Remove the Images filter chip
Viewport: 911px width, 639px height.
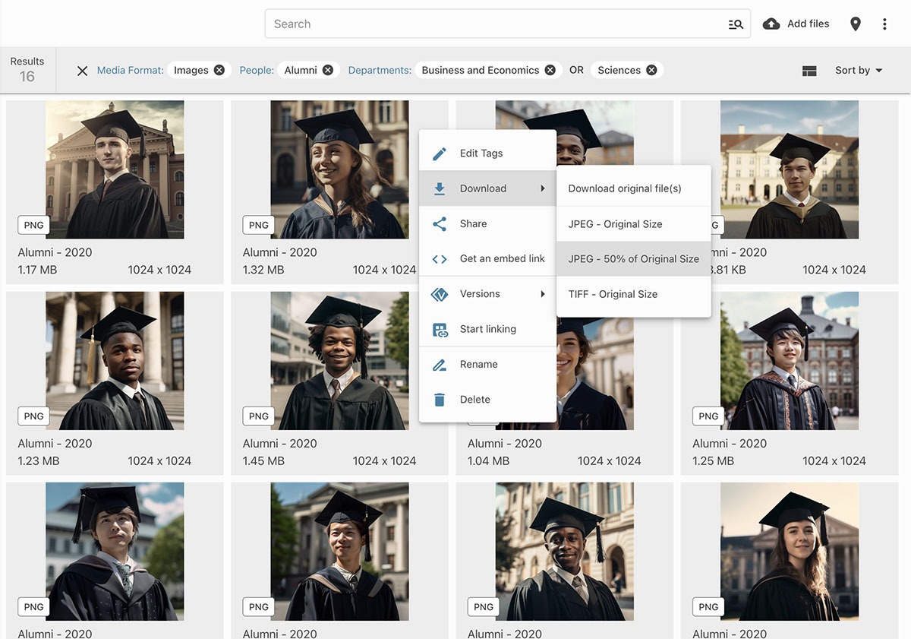tap(219, 70)
